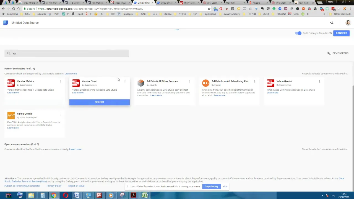Click the address bar URL
This screenshot has width=354, height=199.
tap(90, 9)
